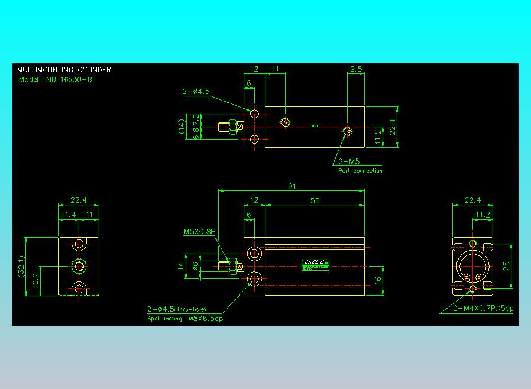This screenshot has height=389, width=531.
Task: Click the "16" dimension beside the cylinder body
Action: tap(378, 280)
